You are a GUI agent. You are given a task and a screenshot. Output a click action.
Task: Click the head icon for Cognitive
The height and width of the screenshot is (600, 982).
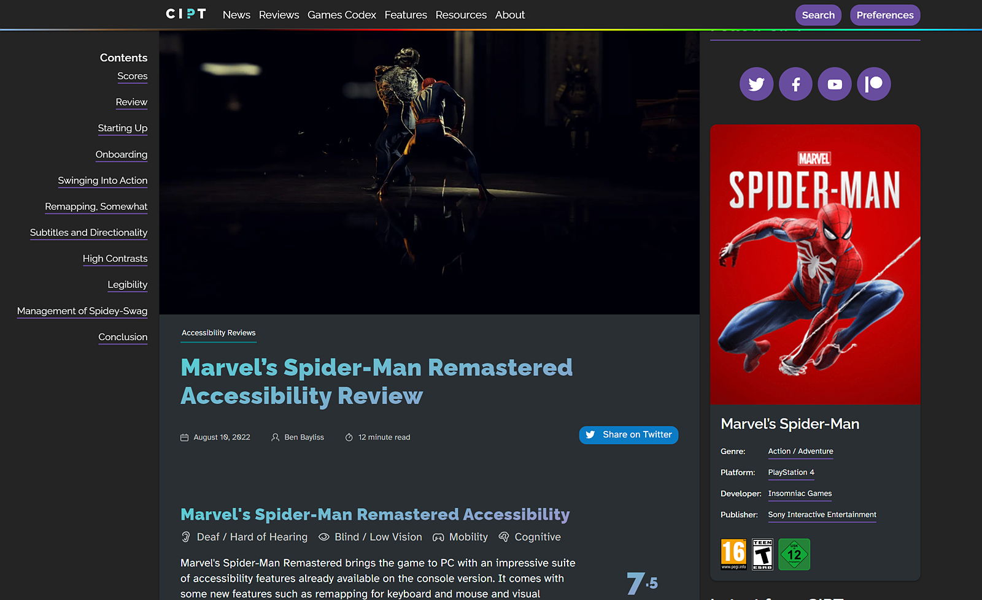pos(504,537)
